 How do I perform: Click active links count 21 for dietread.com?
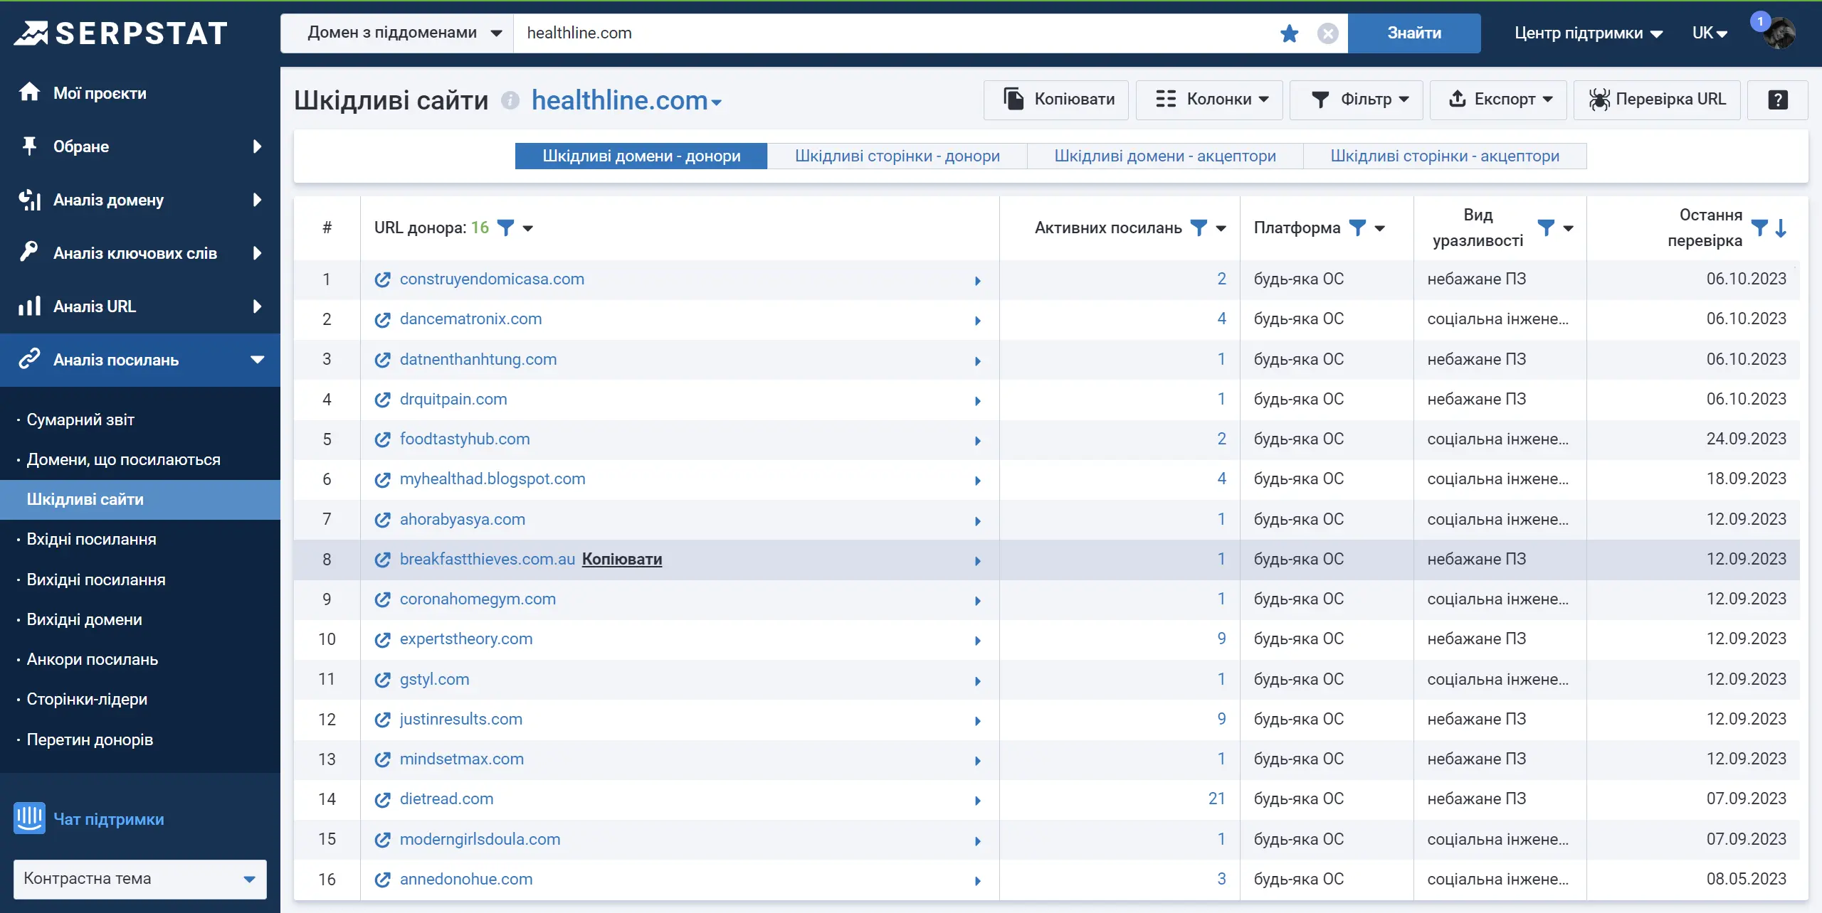(1216, 799)
